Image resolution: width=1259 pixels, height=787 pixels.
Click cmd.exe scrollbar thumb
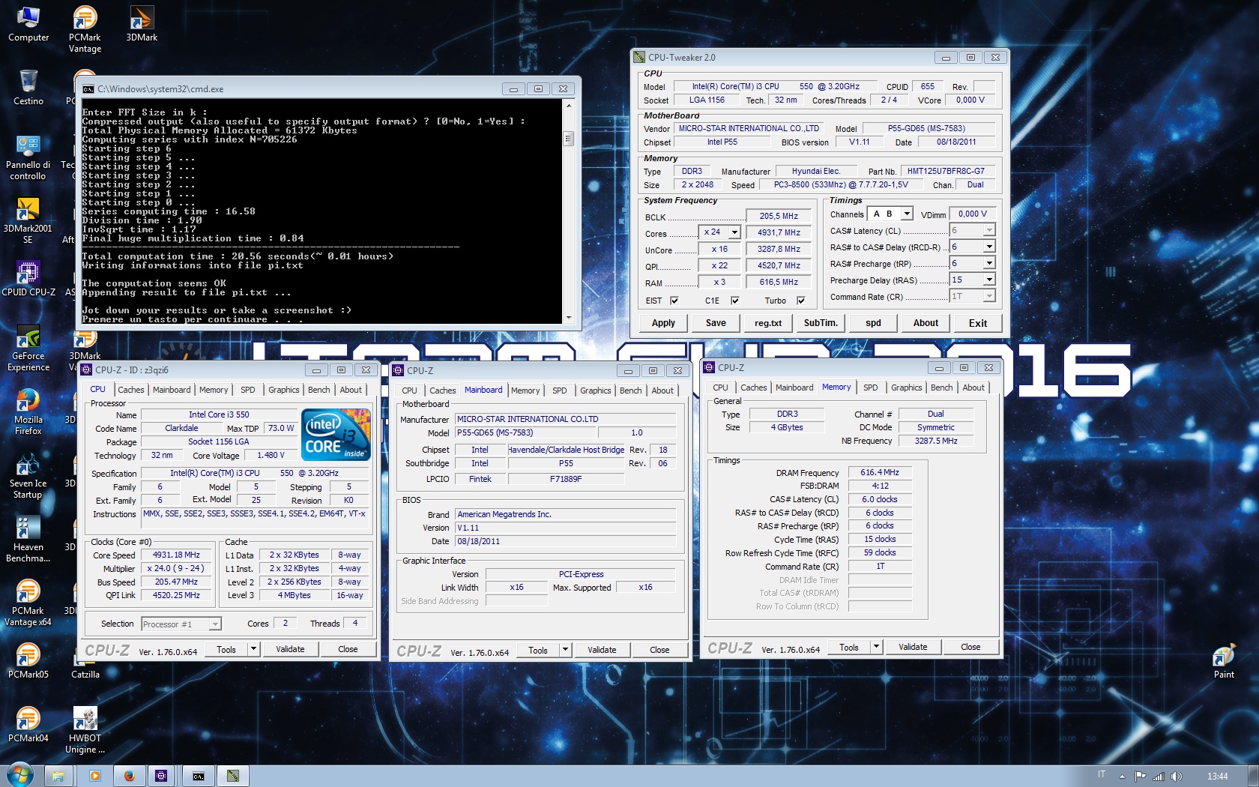[568, 139]
